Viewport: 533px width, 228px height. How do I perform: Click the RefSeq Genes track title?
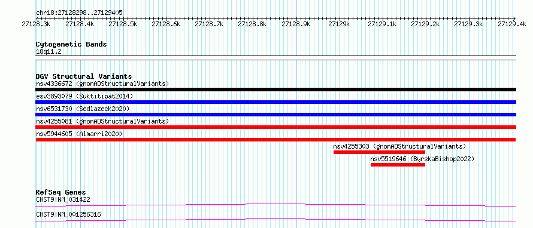pos(60,192)
